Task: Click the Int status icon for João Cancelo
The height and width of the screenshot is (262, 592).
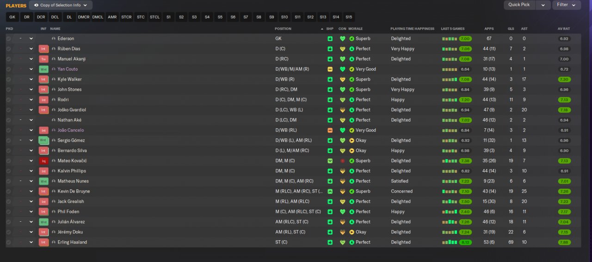Action: tap(44, 130)
